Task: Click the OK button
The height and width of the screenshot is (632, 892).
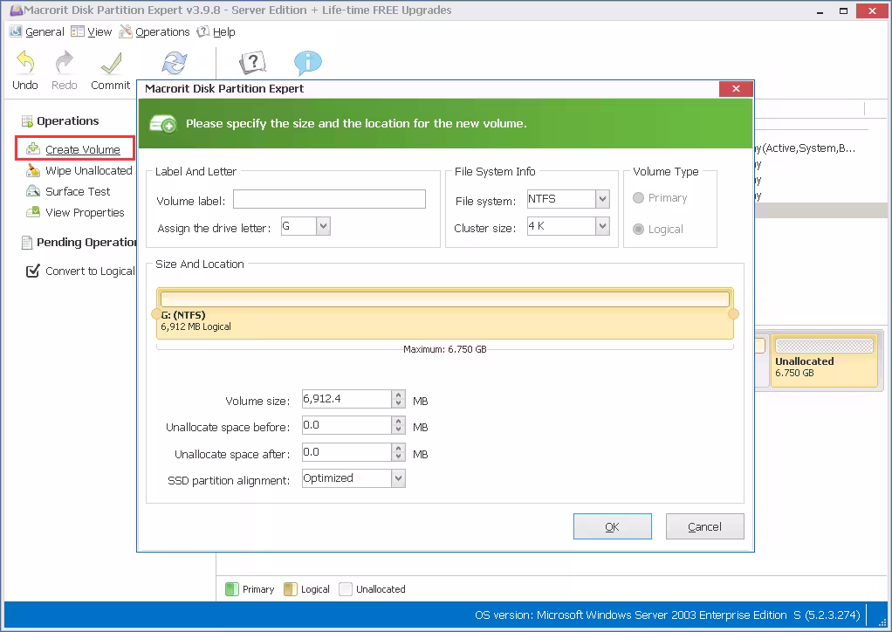Action: 612,526
